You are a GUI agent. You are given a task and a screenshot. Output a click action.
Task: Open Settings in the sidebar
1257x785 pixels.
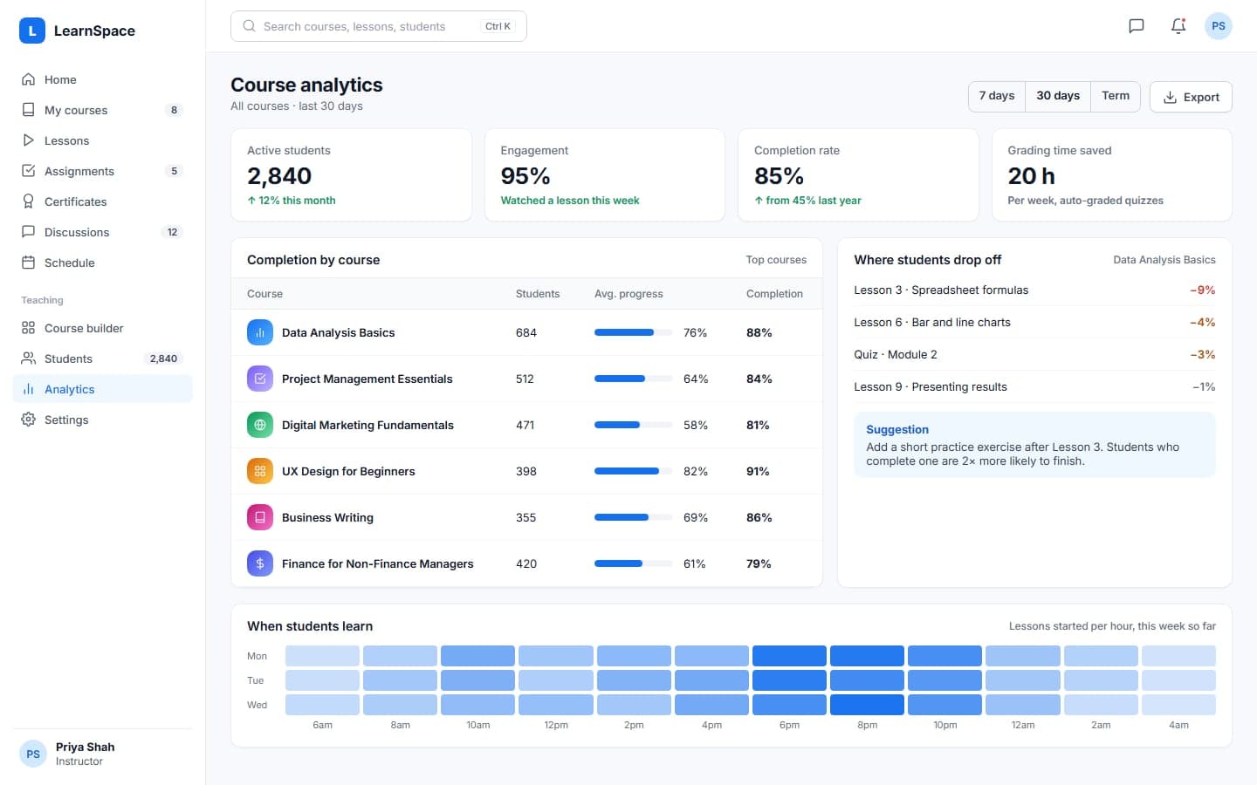pyautogui.click(x=102, y=420)
